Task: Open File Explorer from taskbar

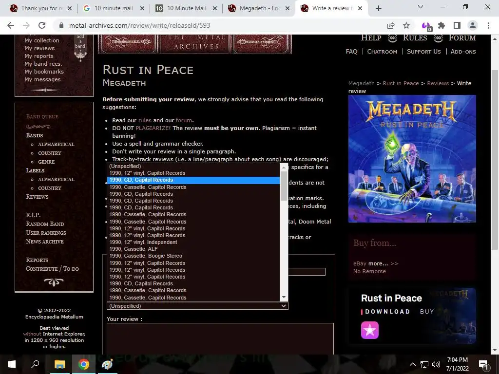Action: coord(59,364)
